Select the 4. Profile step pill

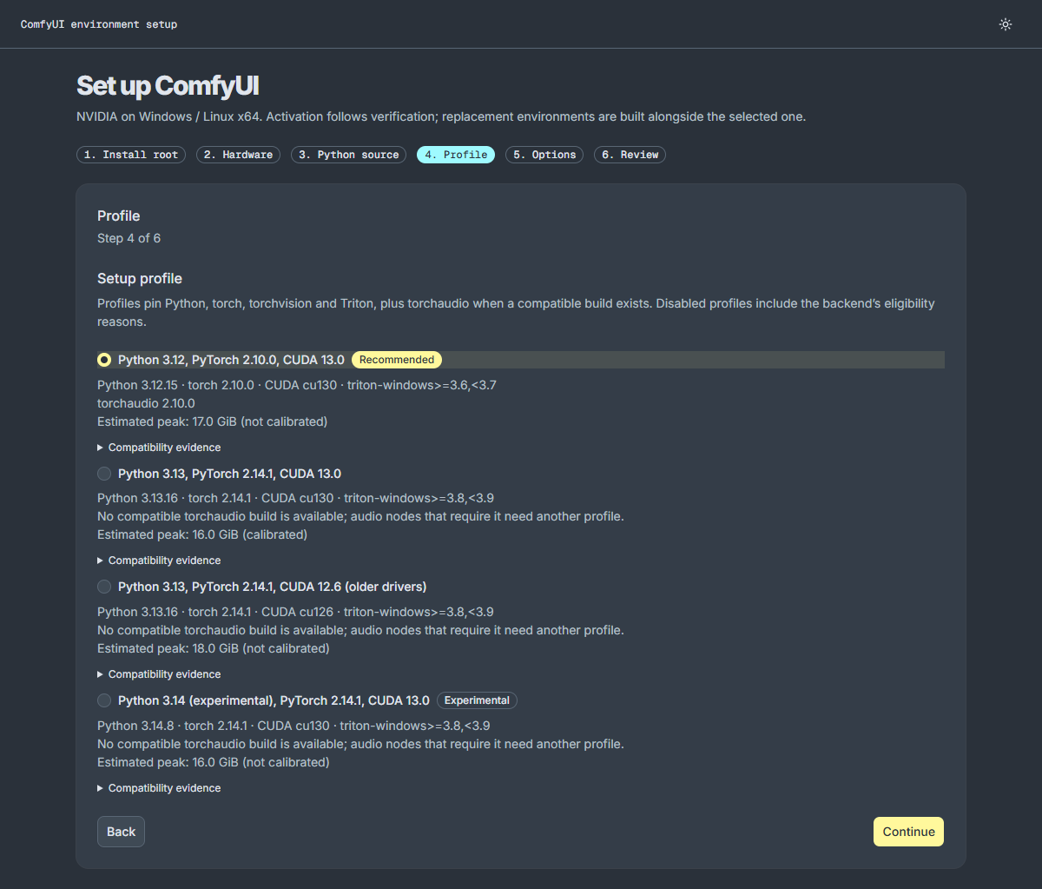click(x=456, y=155)
